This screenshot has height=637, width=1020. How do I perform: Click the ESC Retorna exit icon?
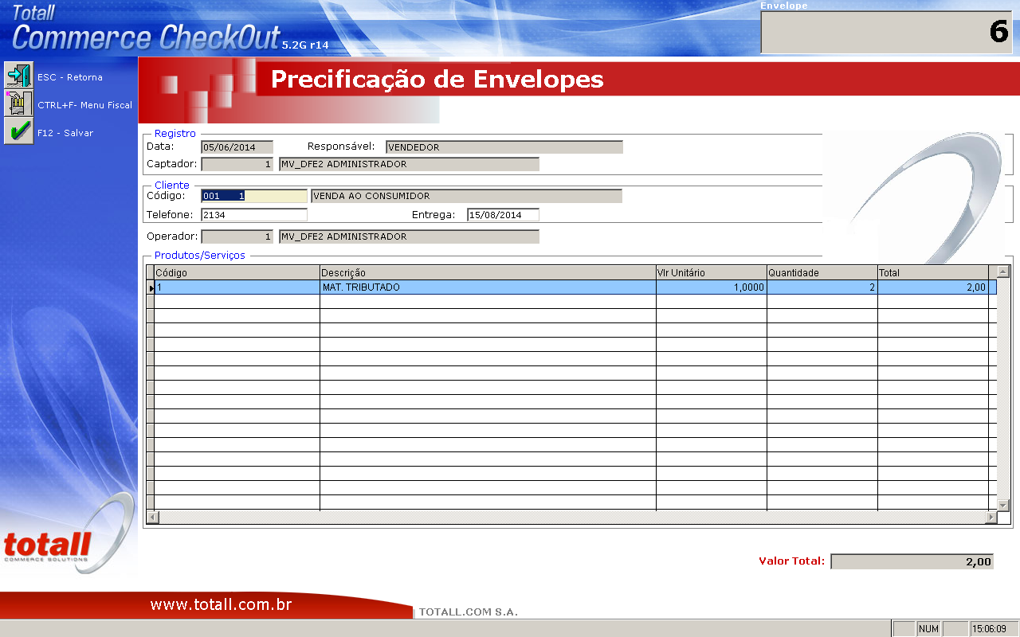[18, 76]
